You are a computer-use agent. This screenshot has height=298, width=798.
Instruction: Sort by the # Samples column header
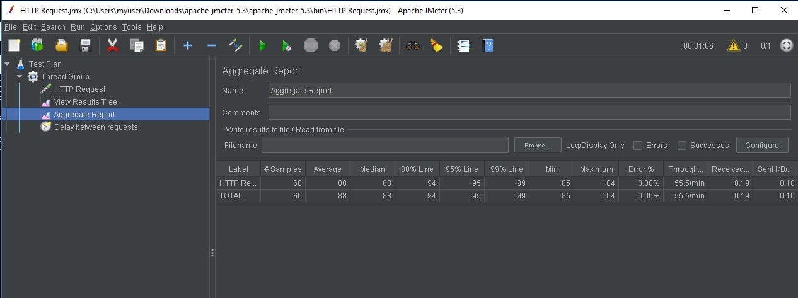pos(283,169)
